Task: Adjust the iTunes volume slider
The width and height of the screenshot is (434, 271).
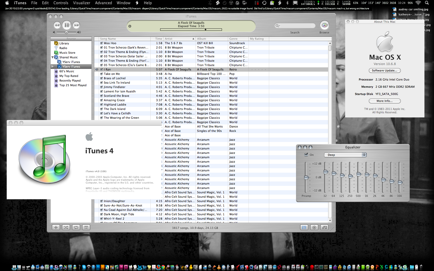Action: tap(67, 32)
